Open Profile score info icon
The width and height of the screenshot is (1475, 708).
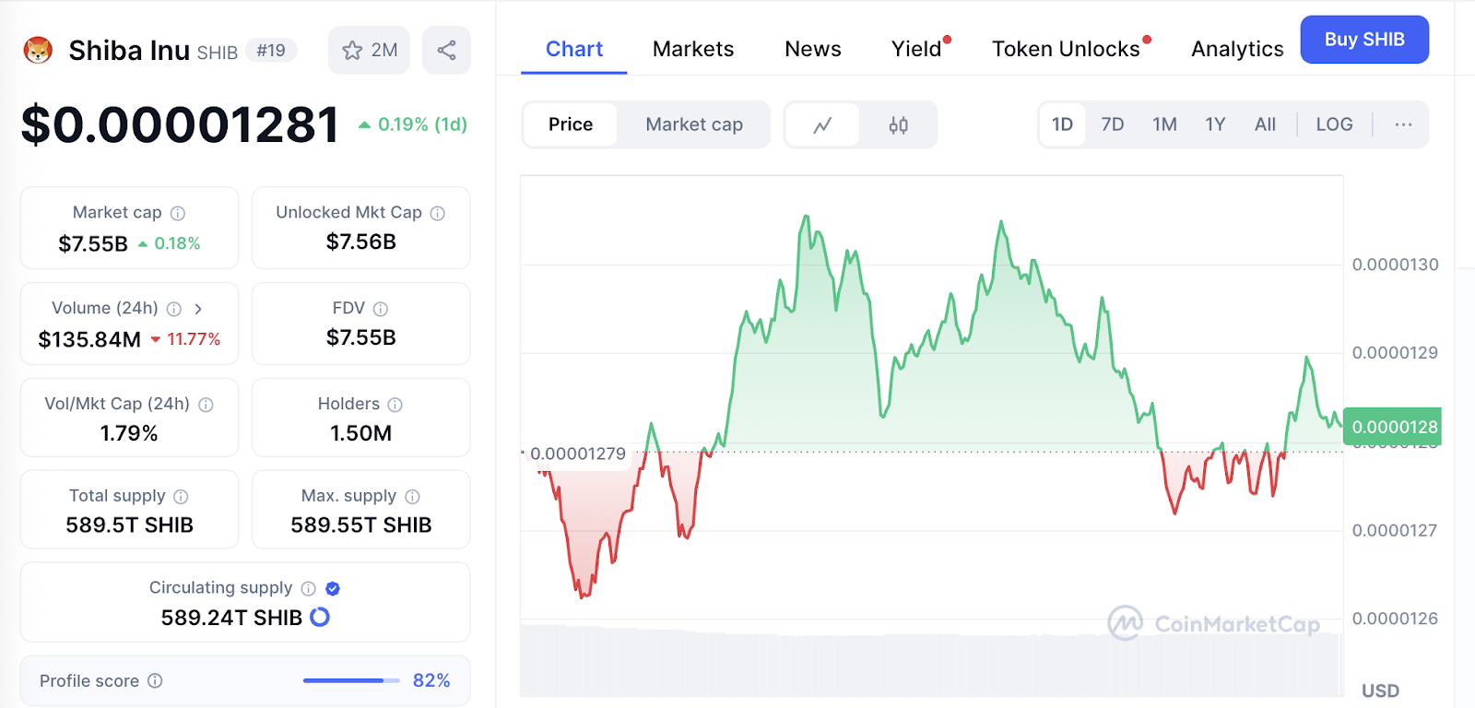pyautogui.click(x=155, y=680)
